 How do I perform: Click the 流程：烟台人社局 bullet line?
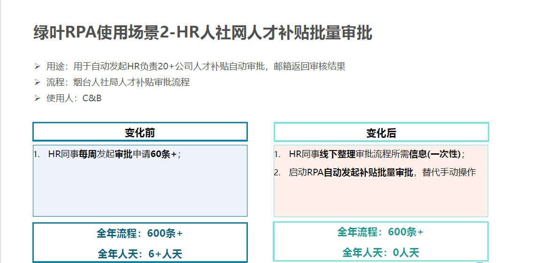pyautogui.click(x=118, y=83)
